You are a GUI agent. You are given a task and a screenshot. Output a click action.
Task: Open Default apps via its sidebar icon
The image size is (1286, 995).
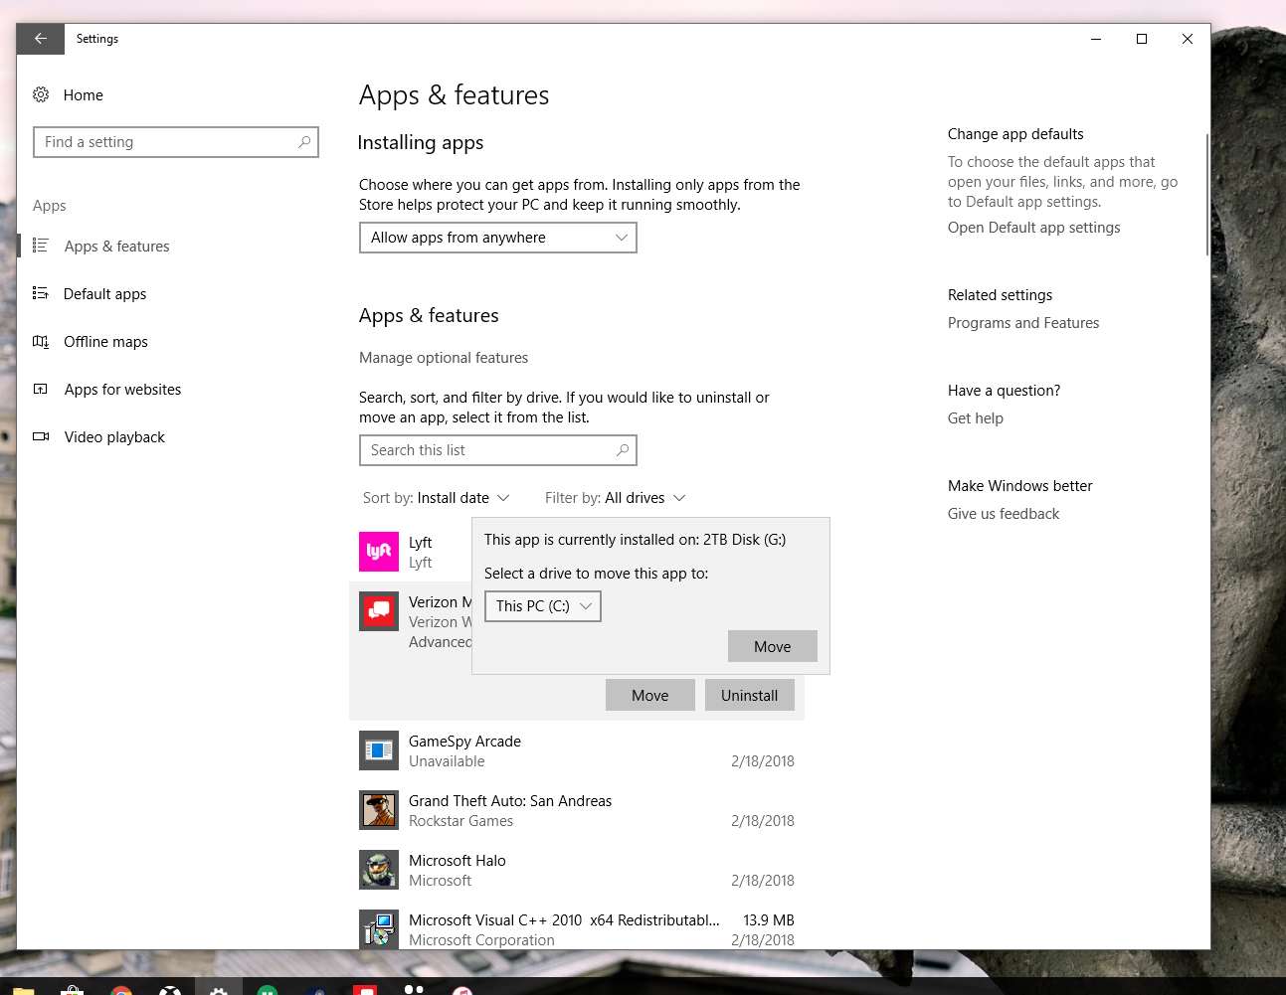41,293
